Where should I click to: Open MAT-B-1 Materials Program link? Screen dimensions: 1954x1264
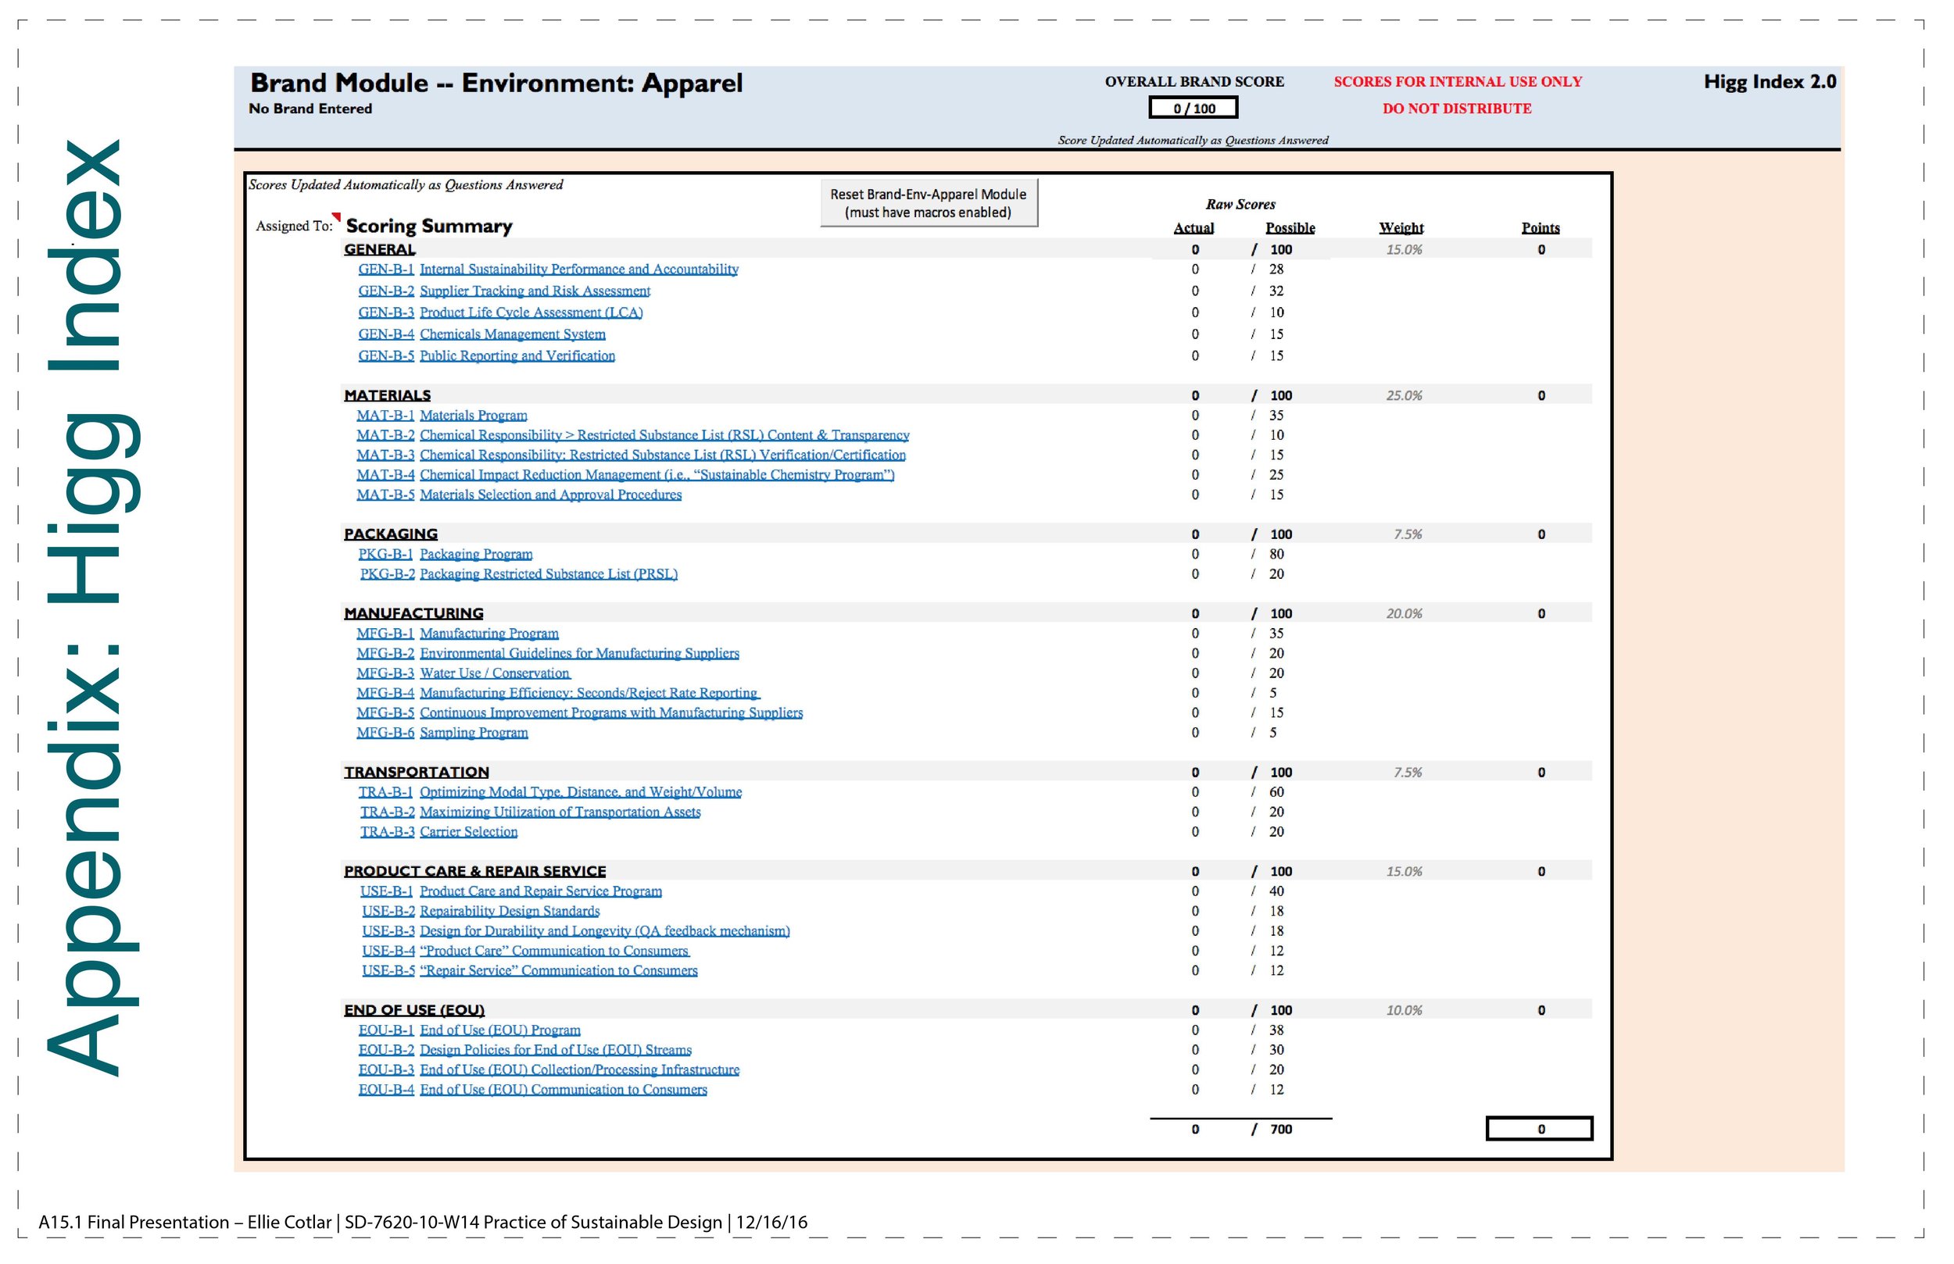point(473,416)
